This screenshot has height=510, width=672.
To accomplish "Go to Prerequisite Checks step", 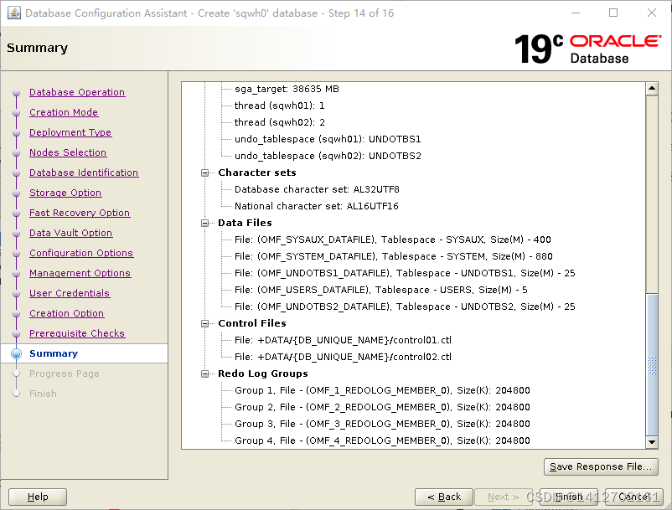I will pos(77,333).
